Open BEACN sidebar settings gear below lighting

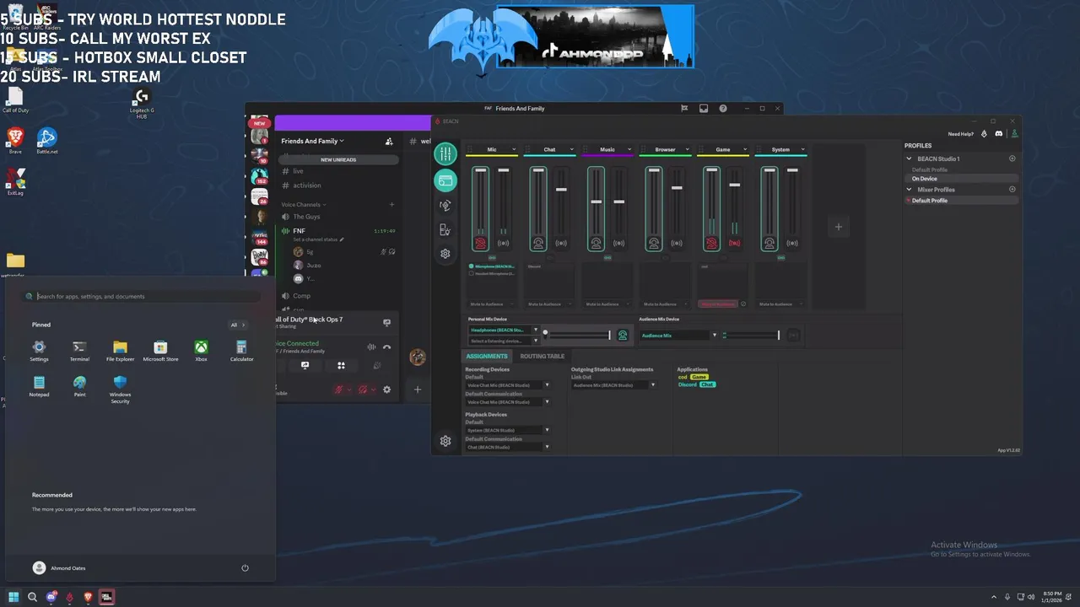(445, 253)
